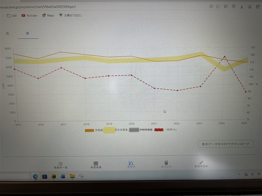Click the yellow 想定発電量 legend swatch

pyautogui.click(x=109, y=130)
